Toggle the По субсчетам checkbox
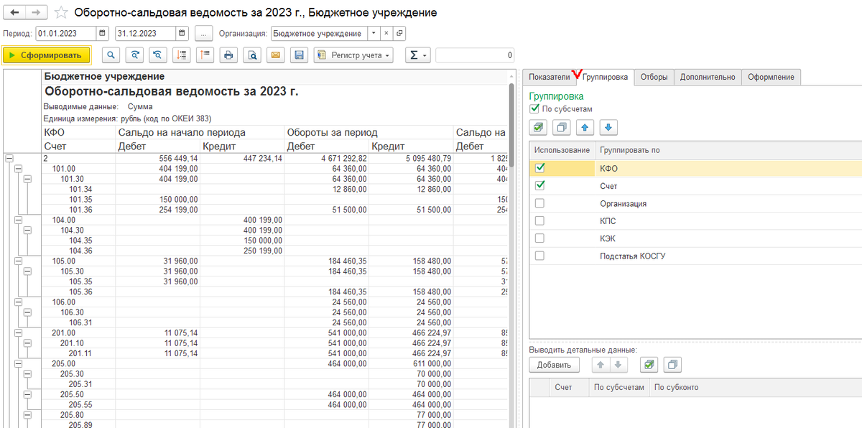Screen dimensions: 862x428 pos(534,109)
